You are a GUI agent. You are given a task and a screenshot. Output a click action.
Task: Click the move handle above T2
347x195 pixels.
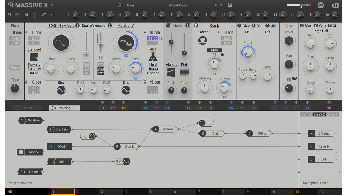pos(286,103)
